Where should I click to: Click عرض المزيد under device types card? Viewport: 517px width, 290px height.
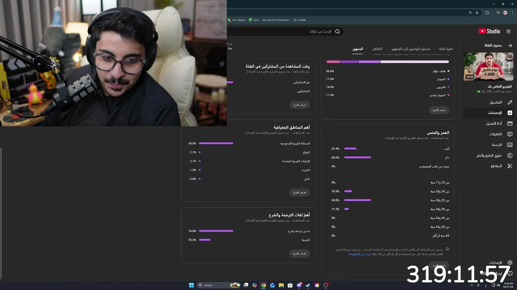point(439,110)
